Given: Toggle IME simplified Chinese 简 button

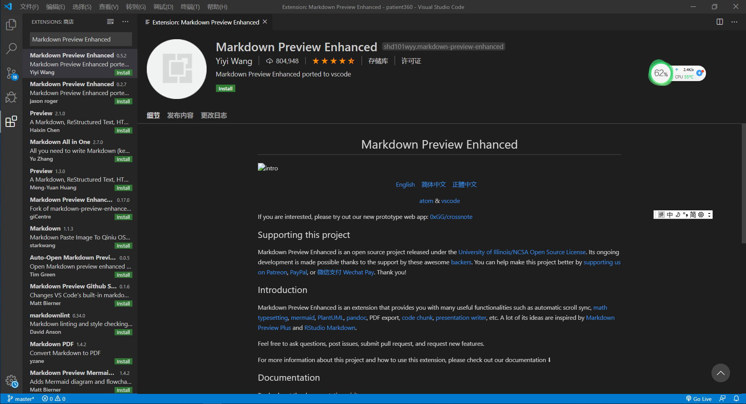Looking at the screenshot, I should coord(693,215).
